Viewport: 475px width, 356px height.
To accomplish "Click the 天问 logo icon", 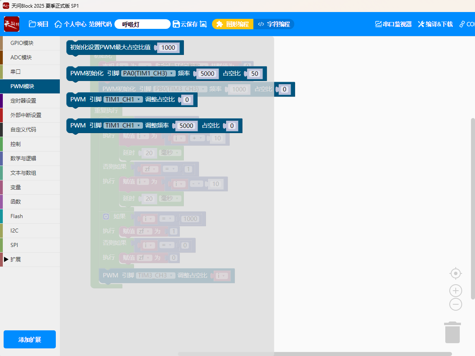I will point(12,24).
